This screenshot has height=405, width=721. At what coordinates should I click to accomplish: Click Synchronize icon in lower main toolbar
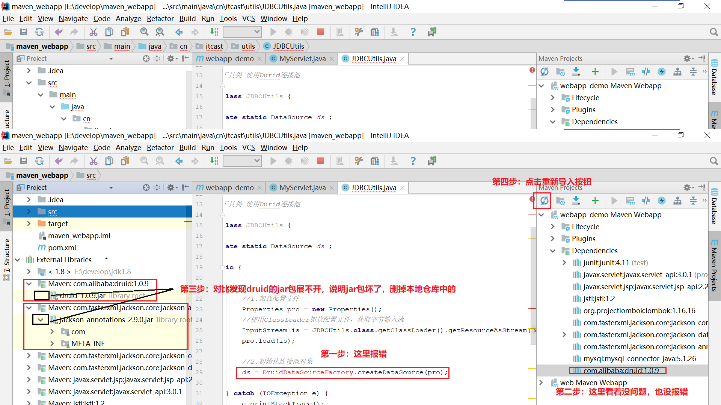[39, 161]
